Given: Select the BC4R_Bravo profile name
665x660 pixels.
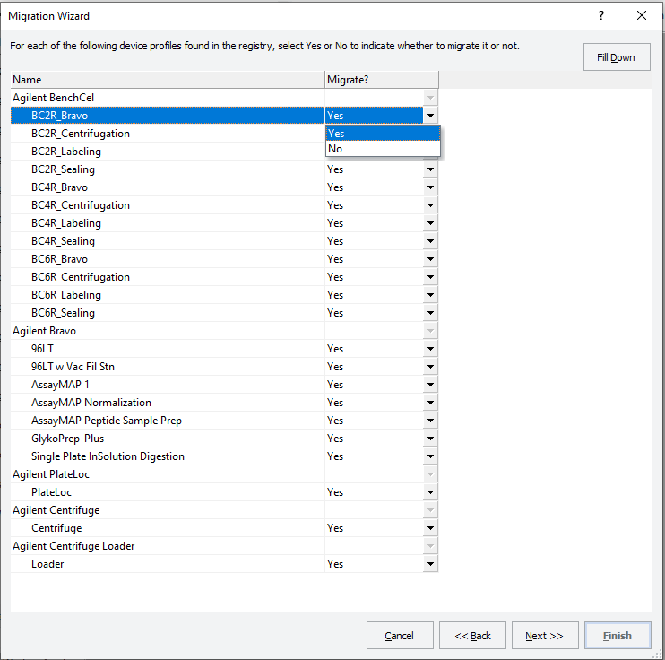Looking at the screenshot, I should coord(59,187).
